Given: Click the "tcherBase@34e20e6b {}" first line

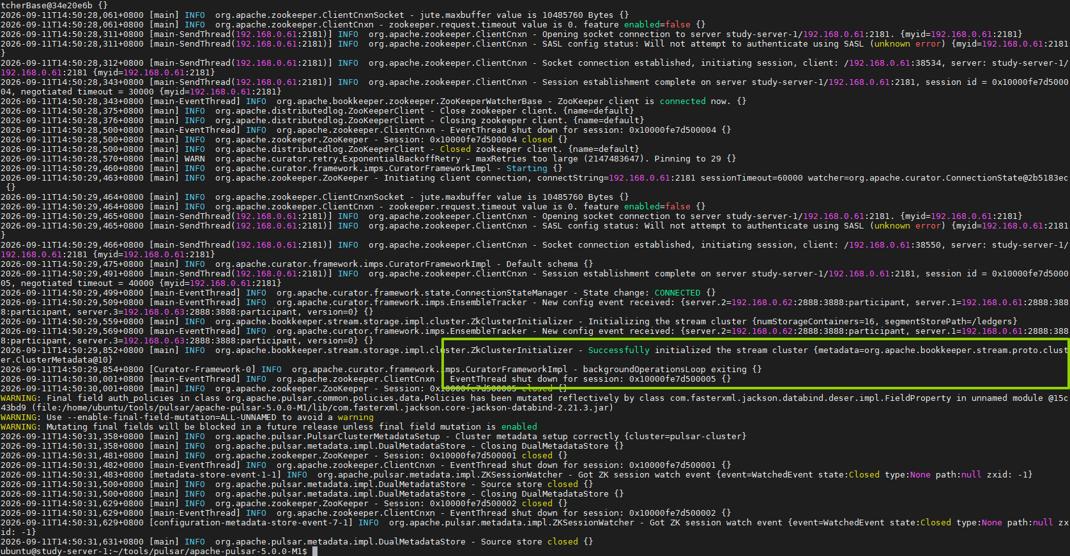Looking at the screenshot, I should 54,6.
